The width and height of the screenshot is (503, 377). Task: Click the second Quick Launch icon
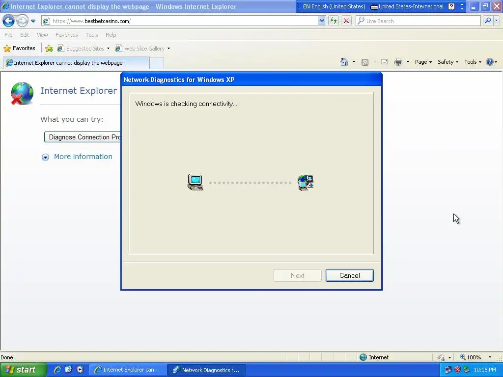69,370
